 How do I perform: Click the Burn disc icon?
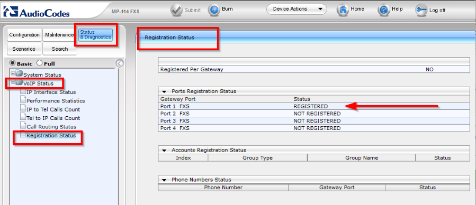[x=214, y=10]
